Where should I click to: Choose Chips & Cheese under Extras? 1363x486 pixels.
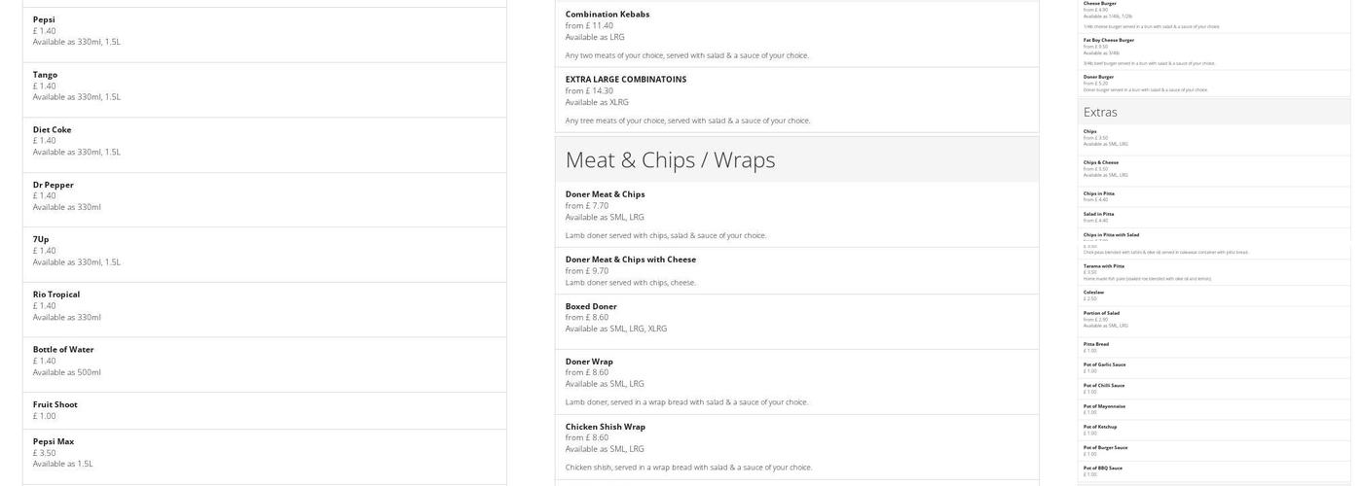(x=1100, y=162)
